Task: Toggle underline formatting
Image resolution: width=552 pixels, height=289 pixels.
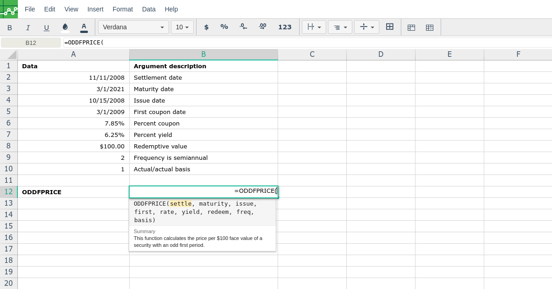Action: coord(46,27)
